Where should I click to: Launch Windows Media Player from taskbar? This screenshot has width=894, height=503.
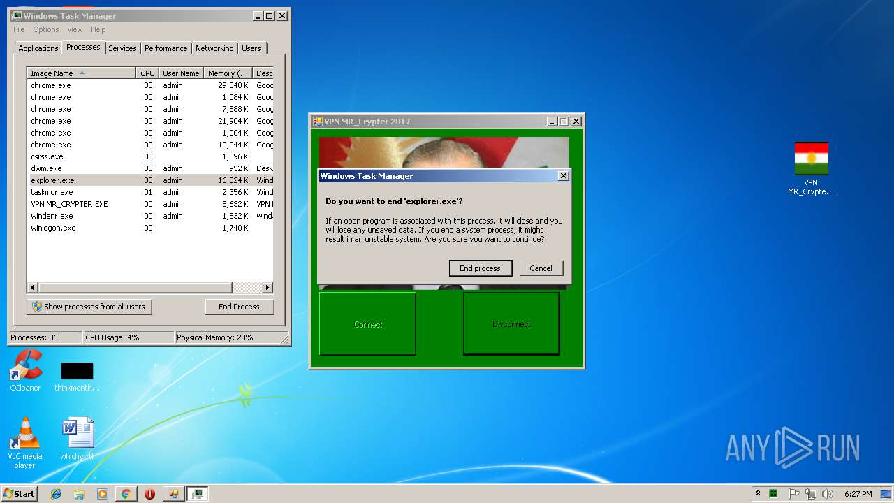pos(103,494)
